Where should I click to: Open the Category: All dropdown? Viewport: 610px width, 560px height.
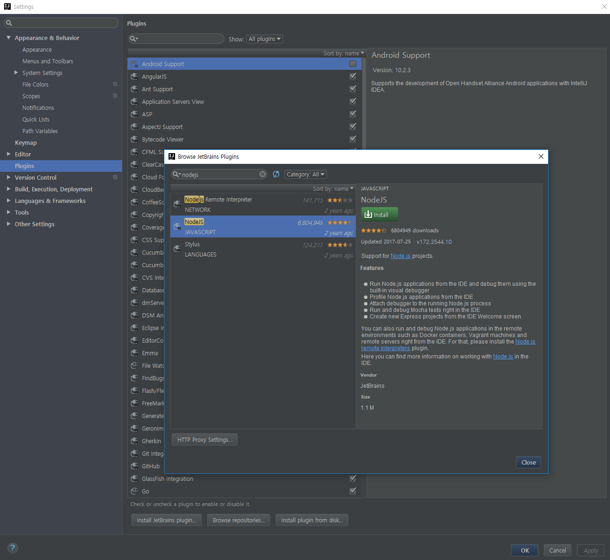[305, 174]
